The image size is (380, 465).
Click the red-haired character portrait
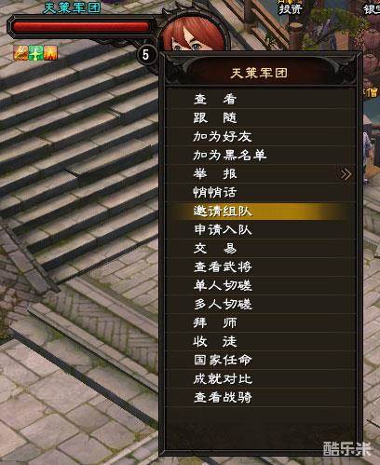point(194,34)
